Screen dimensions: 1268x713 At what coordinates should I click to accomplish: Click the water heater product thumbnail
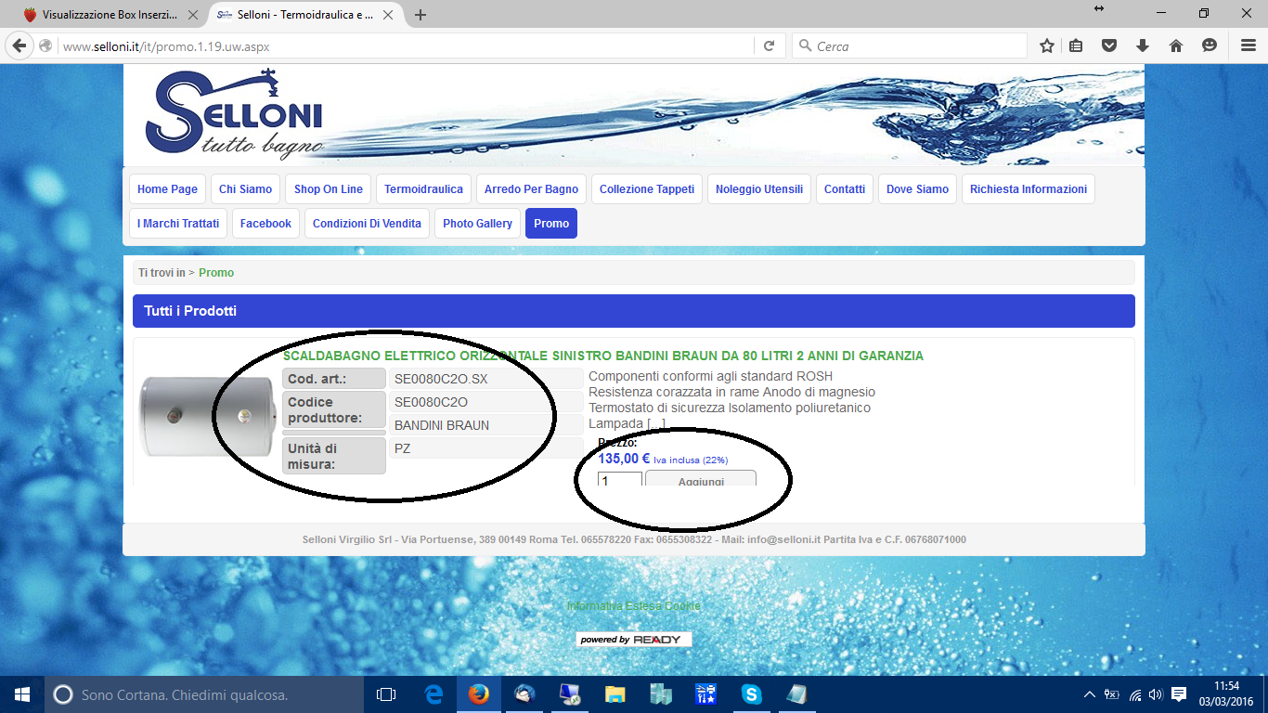point(208,417)
